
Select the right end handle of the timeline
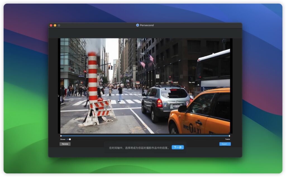(229, 136)
